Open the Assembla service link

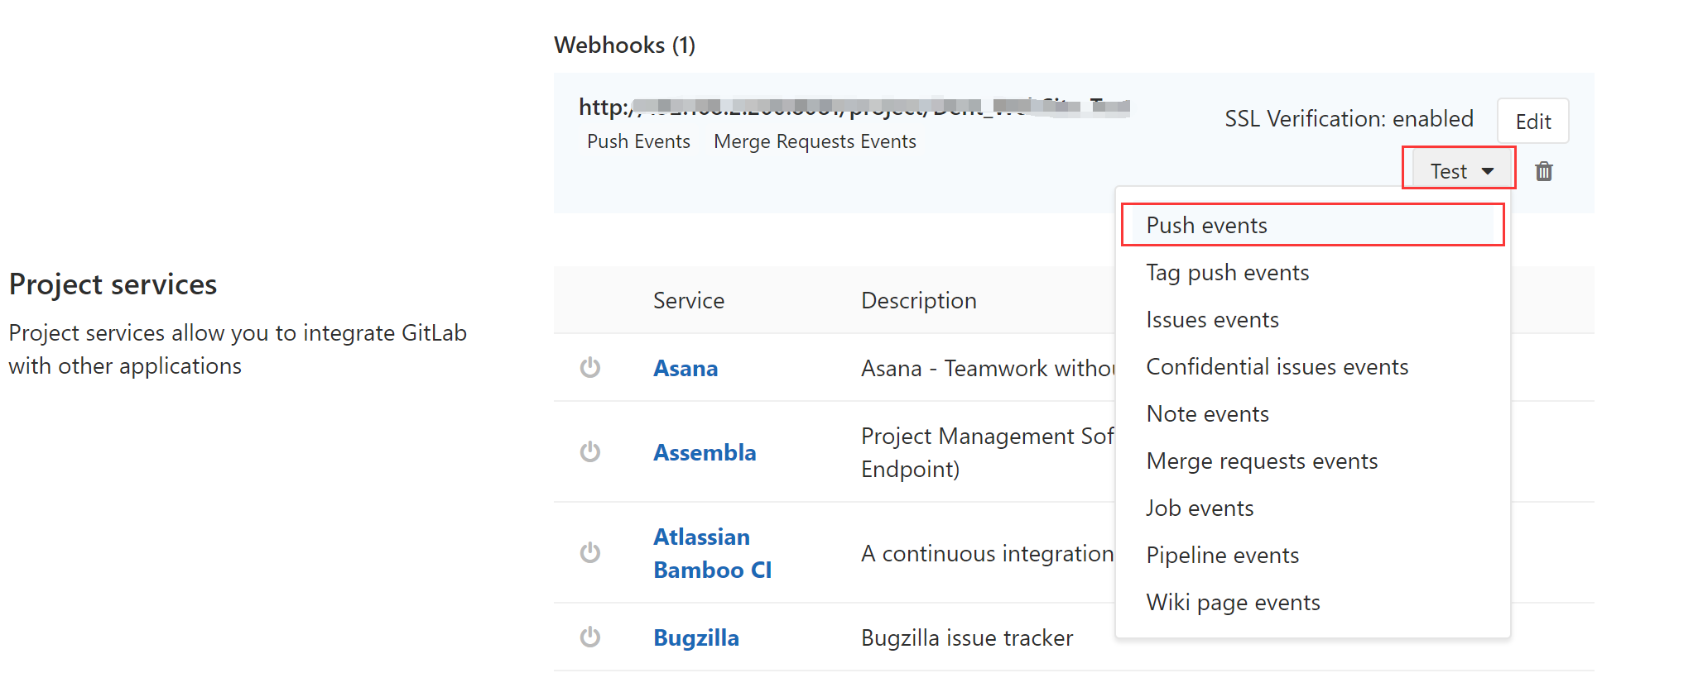(x=705, y=452)
